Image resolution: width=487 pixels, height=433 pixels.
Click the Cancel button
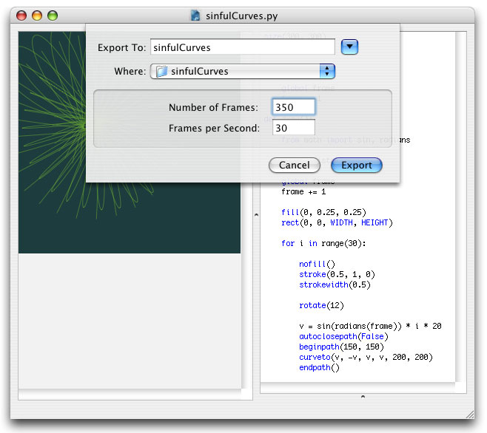point(294,165)
